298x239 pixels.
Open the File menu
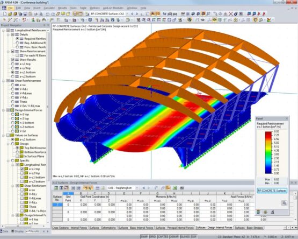pyautogui.click(x=10, y=8)
